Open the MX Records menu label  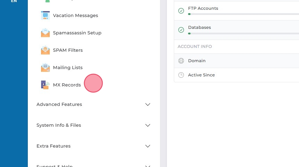(x=67, y=85)
